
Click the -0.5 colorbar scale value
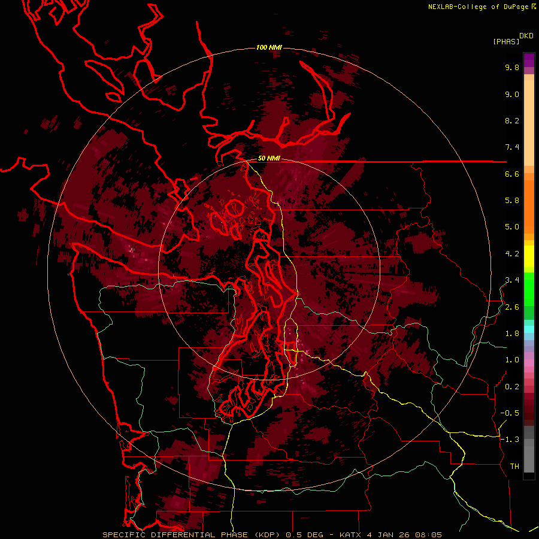(510, 413)
